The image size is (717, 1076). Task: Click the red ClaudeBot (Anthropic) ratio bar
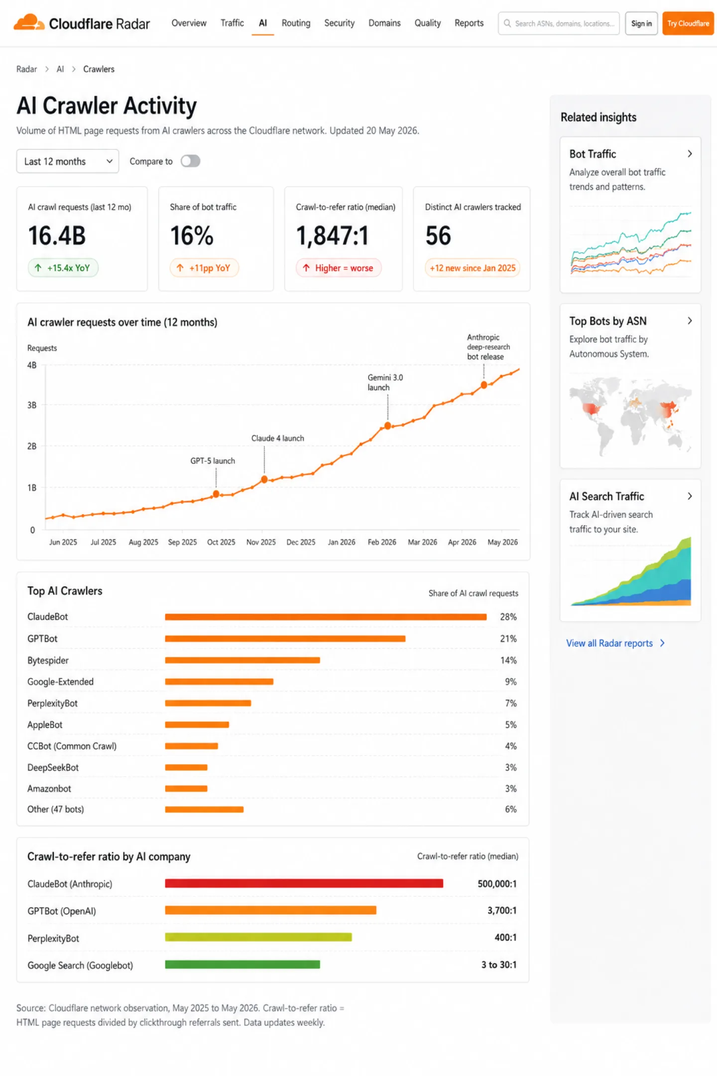coord(304,883)
